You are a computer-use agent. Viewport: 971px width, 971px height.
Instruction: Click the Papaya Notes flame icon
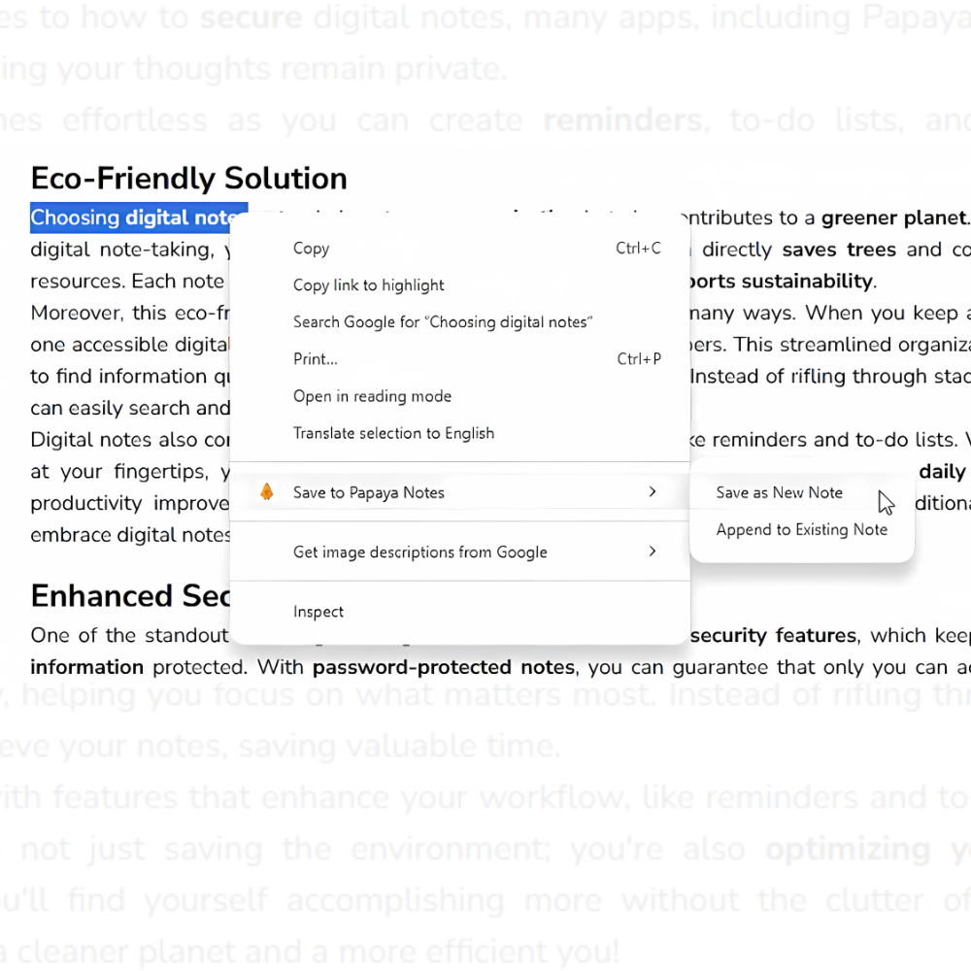click(x=267, y=492)
